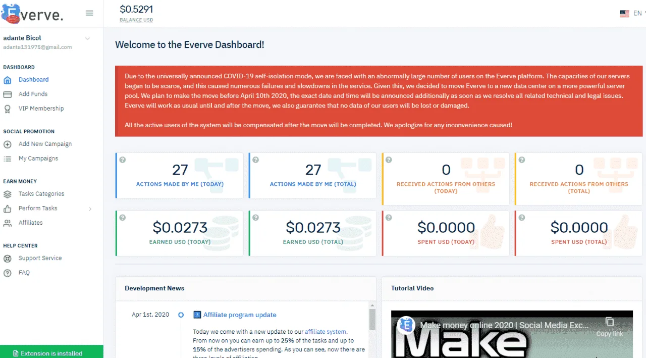Click the Dashboard home icon
The height and width of the screenshot is (358, 646).
pos(8,80)
